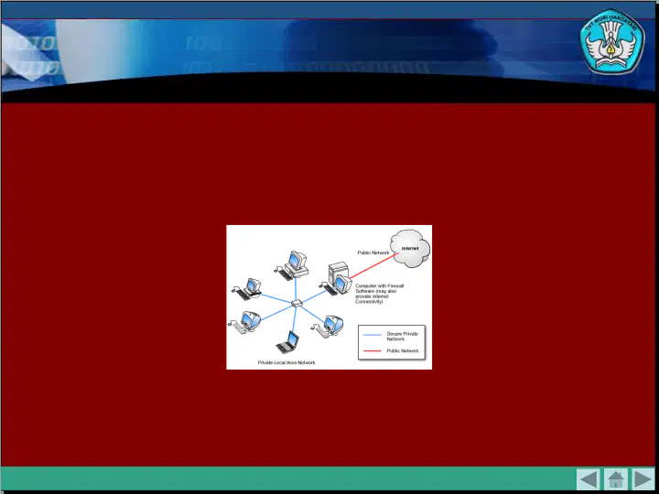Click the firewall computer tower icon
Image resolution: width=659 pixels, height=494 pixels.
(x=339, y=278)
